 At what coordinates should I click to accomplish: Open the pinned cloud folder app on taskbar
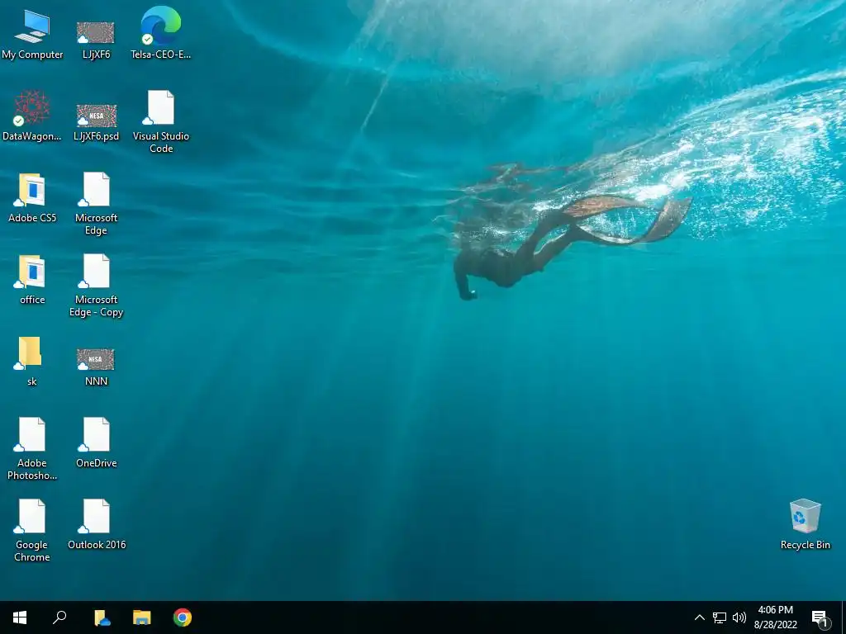(102, 617)
